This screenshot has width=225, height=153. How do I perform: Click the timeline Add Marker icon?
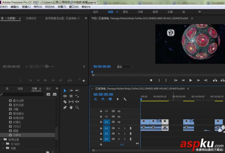point(118,99)
